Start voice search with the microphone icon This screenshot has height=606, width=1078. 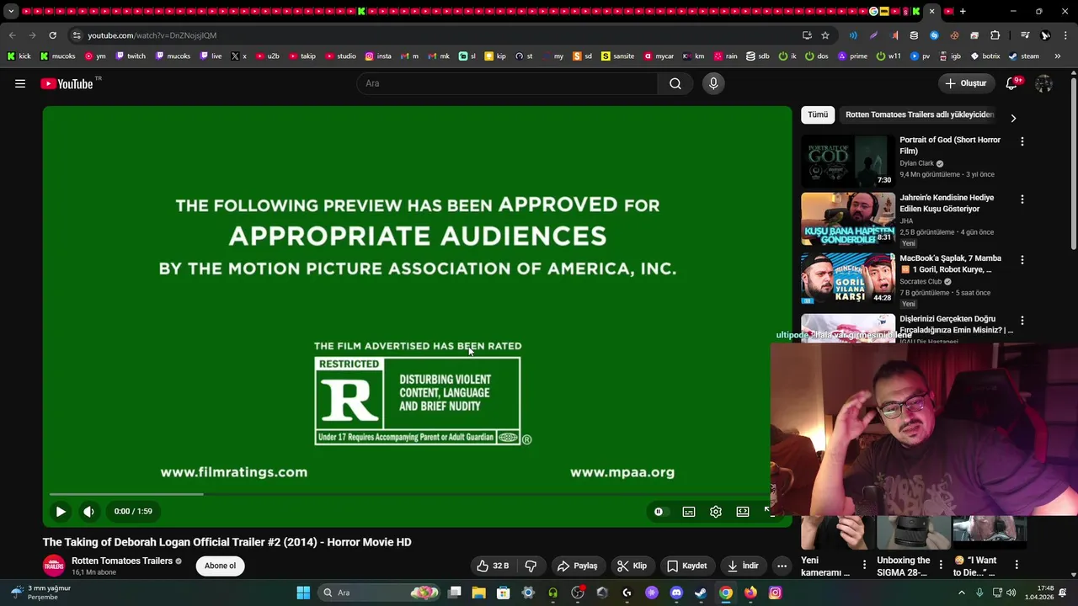[x=713, y=83]
